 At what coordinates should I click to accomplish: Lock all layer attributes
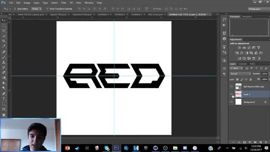pos(251,79)
